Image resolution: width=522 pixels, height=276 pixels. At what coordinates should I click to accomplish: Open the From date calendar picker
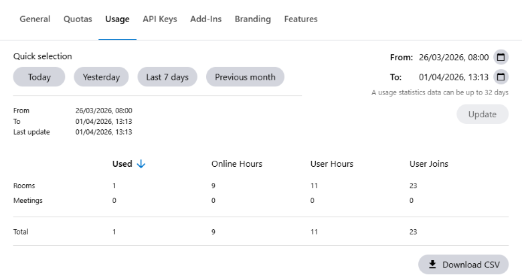coord(501,57)
